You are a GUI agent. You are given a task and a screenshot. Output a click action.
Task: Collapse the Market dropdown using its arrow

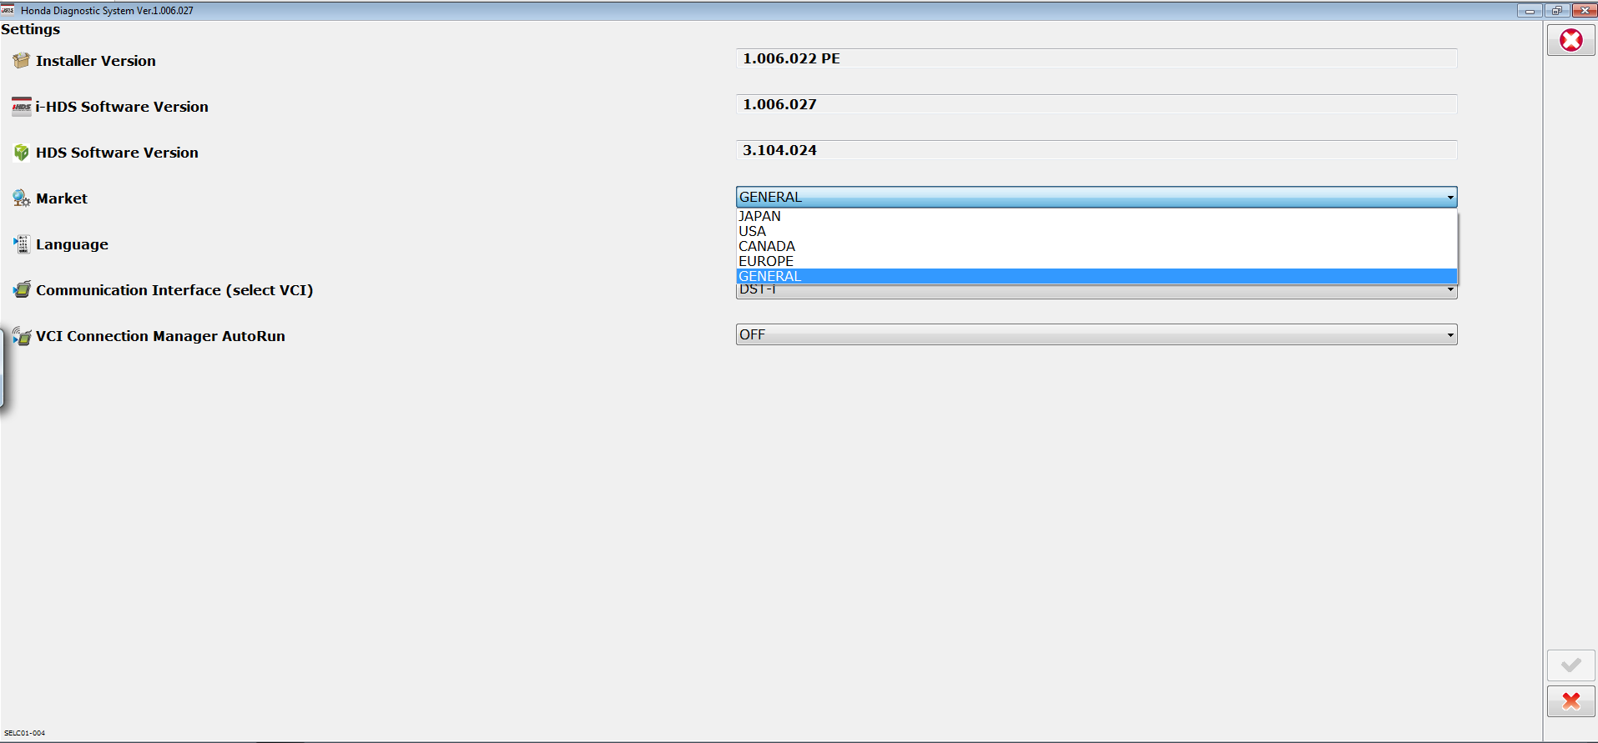point(1449,198)
